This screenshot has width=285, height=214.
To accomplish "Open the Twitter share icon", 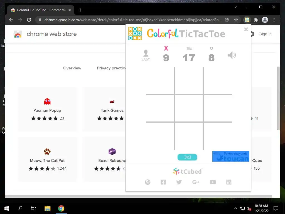I will (x=179, y=182).
